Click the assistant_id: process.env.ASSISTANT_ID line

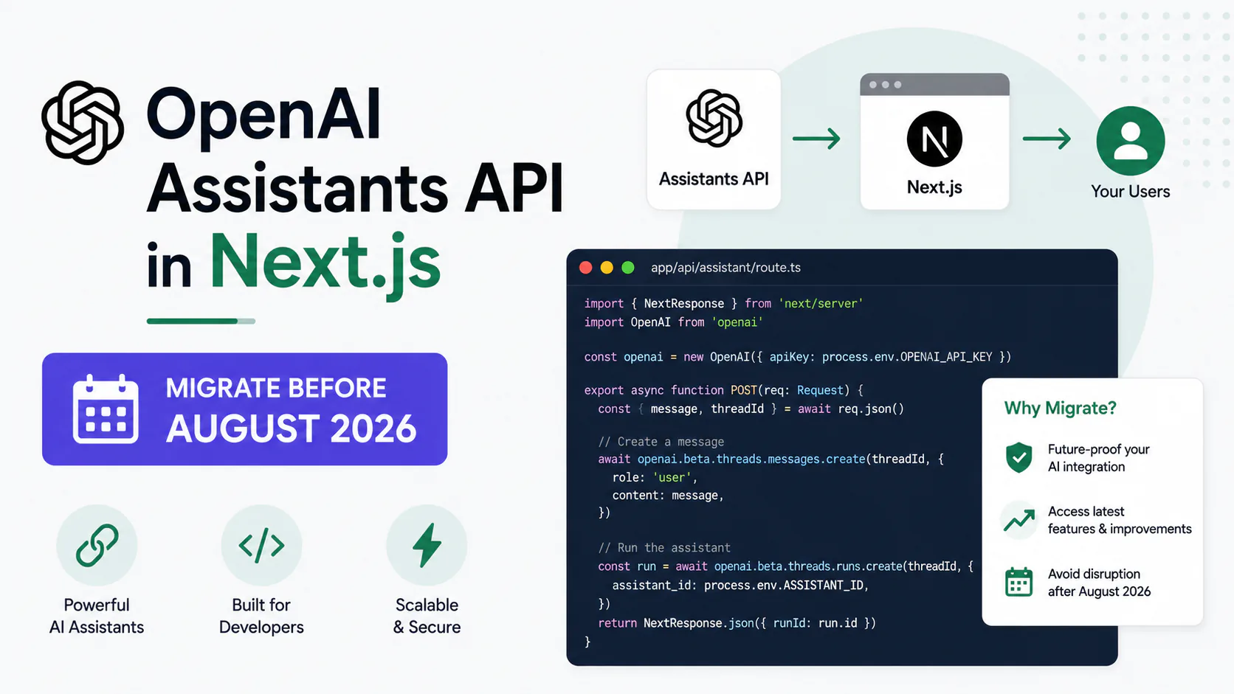coord(740,586)
